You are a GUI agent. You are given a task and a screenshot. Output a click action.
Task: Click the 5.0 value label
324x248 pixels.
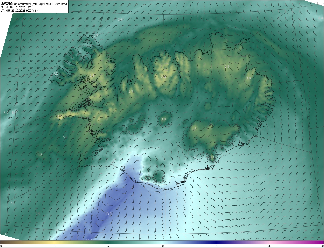(x=147, y=178)
